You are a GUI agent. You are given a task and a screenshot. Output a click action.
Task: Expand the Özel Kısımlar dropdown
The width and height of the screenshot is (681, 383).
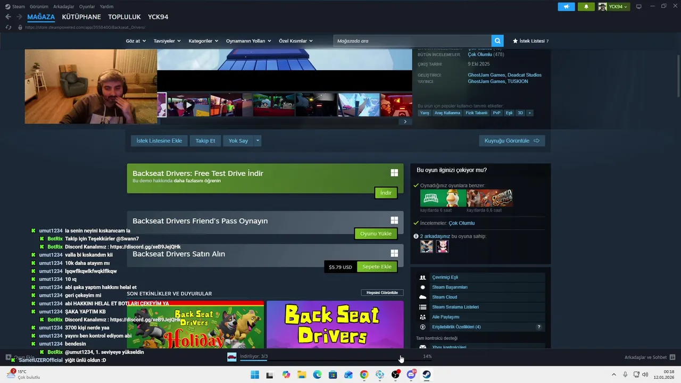tap(295, 41)
